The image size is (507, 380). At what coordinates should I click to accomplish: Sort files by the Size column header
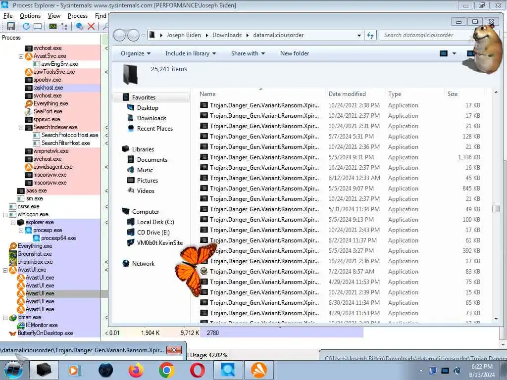point(464,94)
